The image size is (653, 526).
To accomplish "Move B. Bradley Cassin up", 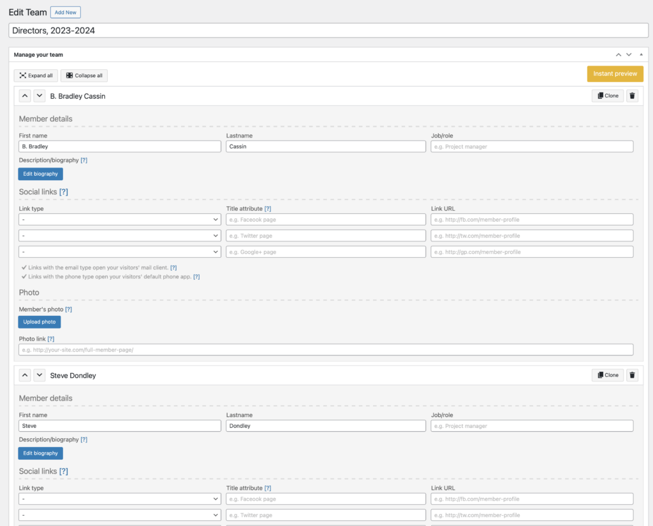I will (25, 96).
